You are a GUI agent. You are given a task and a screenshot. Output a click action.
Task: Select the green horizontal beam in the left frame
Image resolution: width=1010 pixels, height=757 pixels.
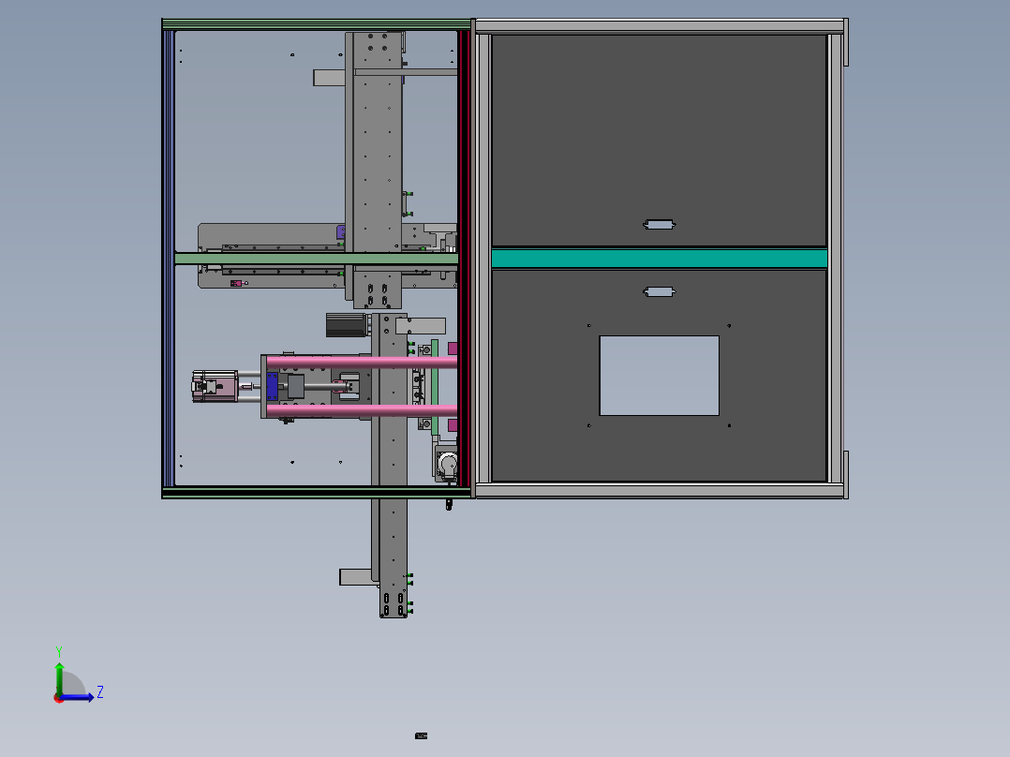pyautogui.click(x=316, y=259)
